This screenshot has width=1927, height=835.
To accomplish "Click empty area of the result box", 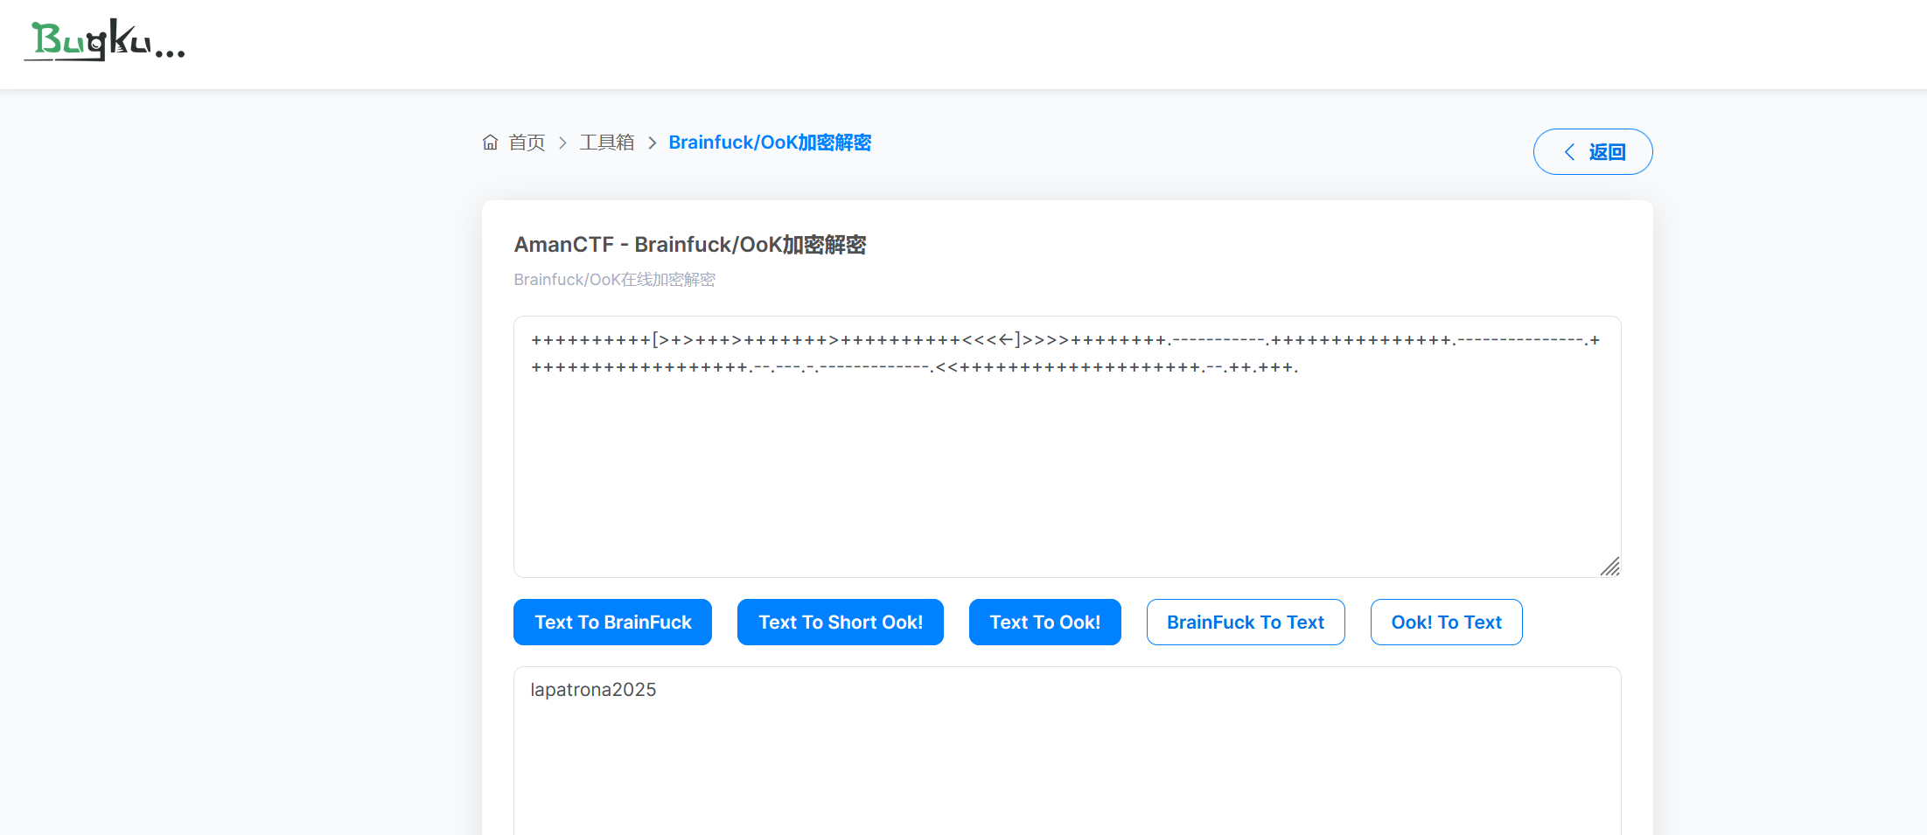I will 1066,769.
